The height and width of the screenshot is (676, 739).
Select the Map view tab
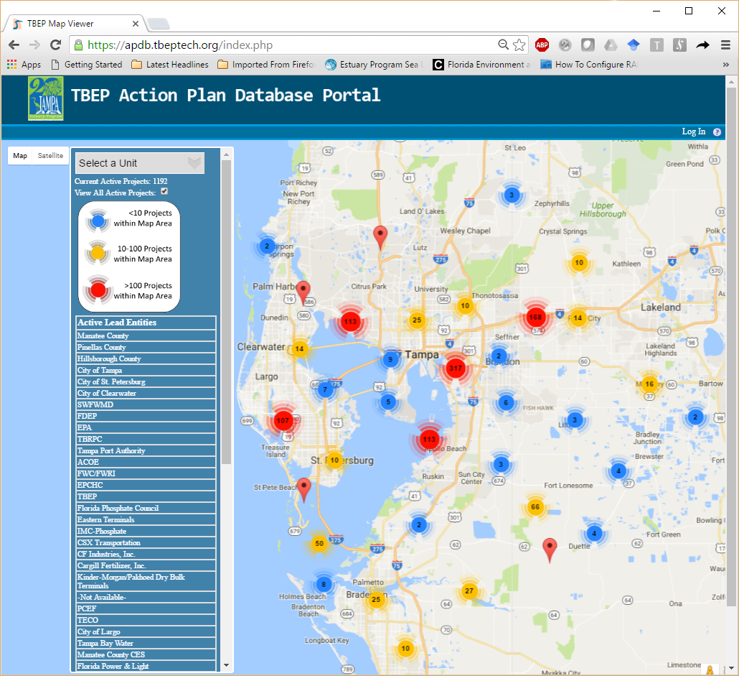pos(20,156)
